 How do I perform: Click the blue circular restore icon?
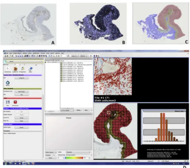coord(8,83)
